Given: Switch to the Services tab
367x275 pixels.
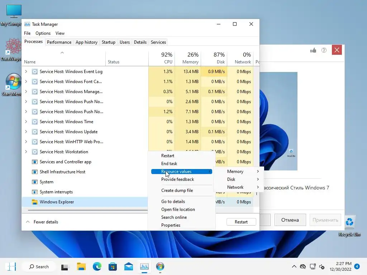Looking at the screenshot, I should click(x=158, y=42).
